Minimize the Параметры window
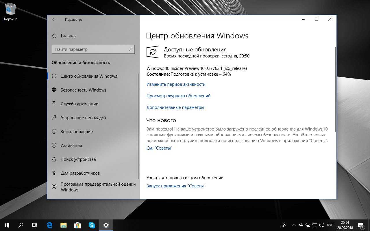370x231 pixels. point(303,19)
